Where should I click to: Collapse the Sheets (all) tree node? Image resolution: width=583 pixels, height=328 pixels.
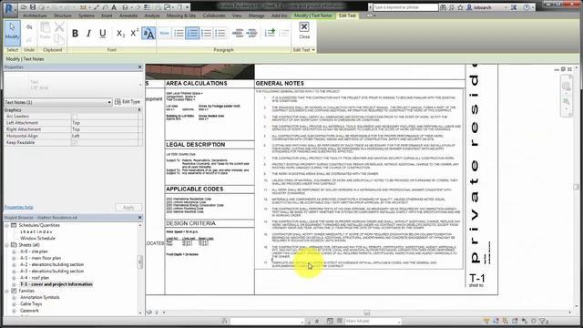coord(6,245)
